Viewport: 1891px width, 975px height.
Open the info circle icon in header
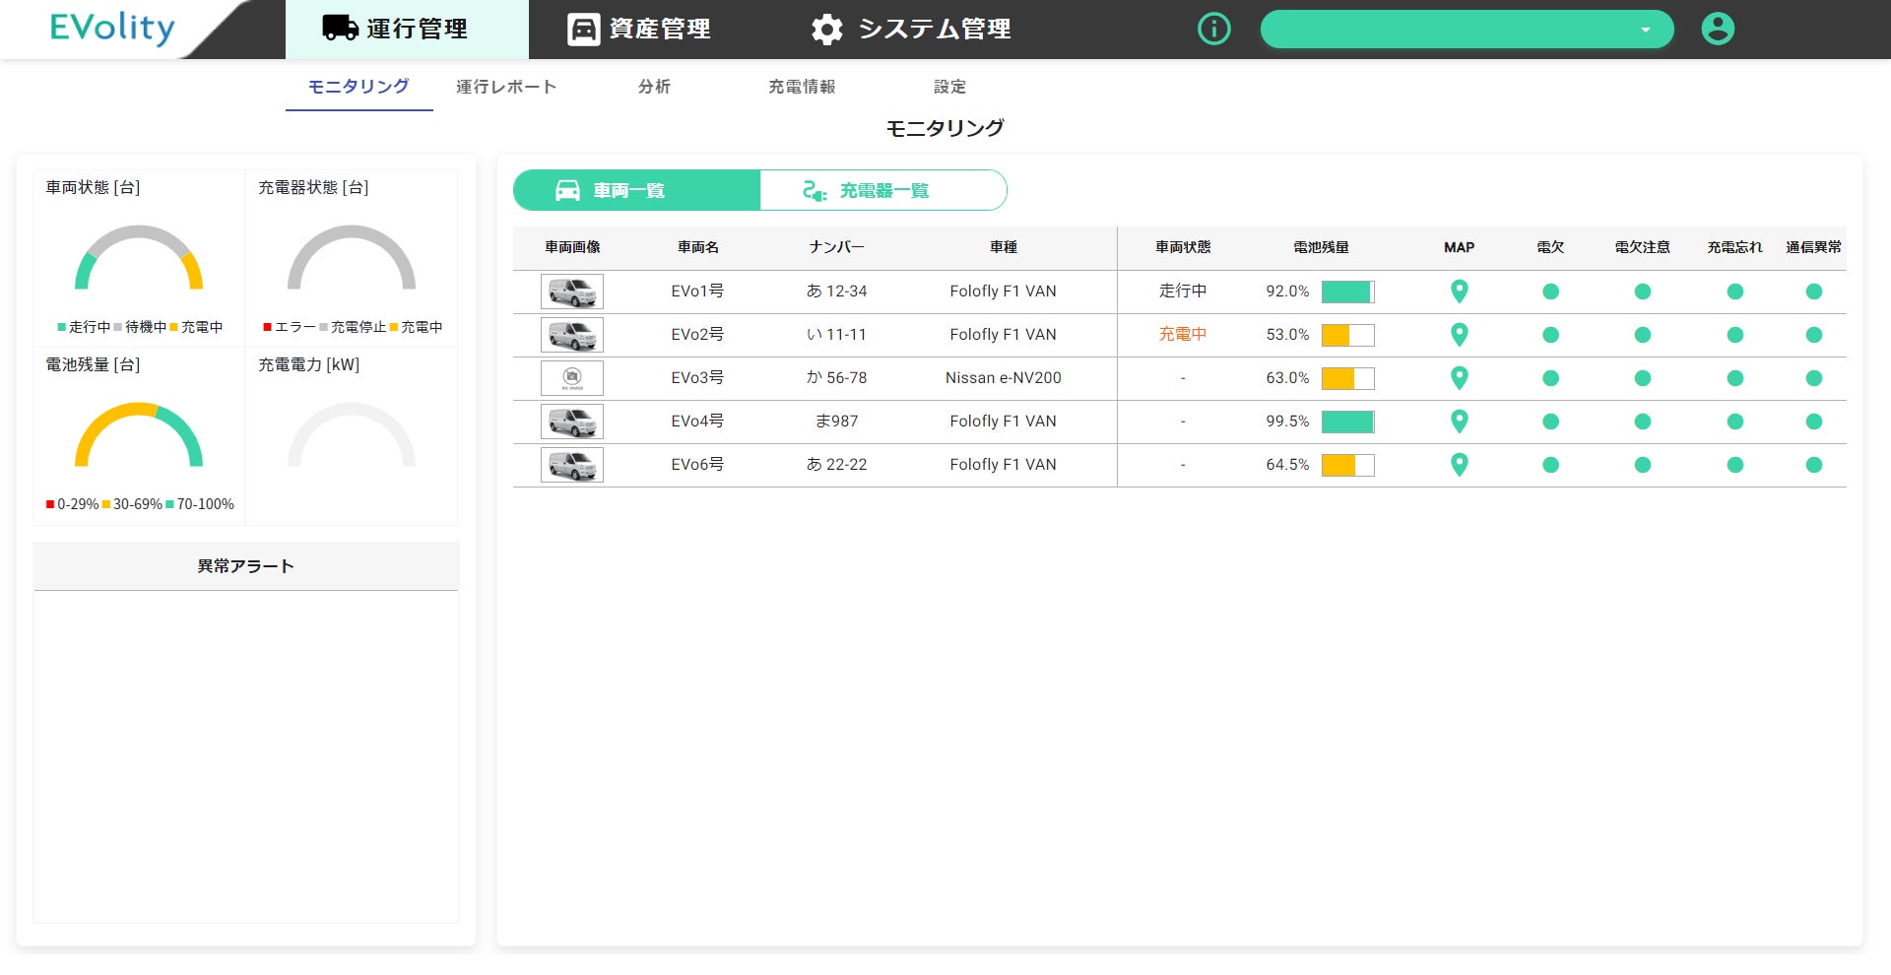coord(1213,29)
